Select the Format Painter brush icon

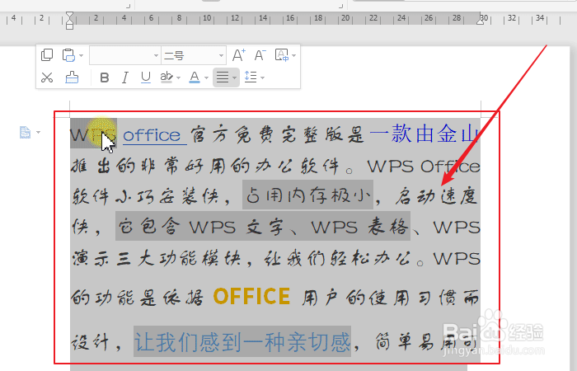(x=72, y=77)
